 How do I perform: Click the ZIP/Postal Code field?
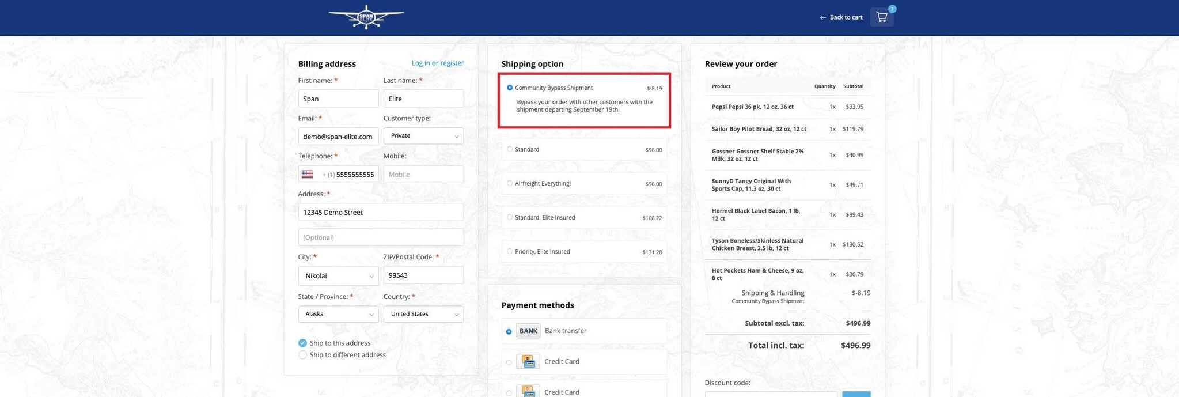coord(423,275)
